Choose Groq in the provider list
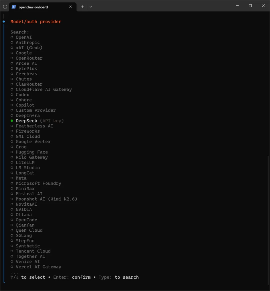 pyautogui.click(x=18, y=147)
